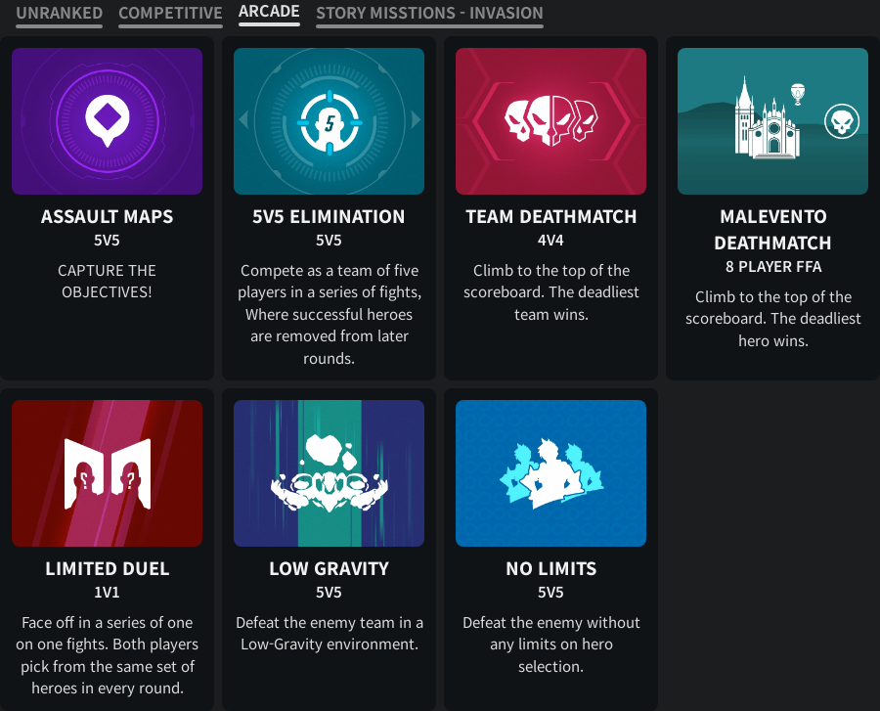This screenshot has width=880, height=711.
Task: Click the '4V4' team size label
Action: (x=550, y=241)
